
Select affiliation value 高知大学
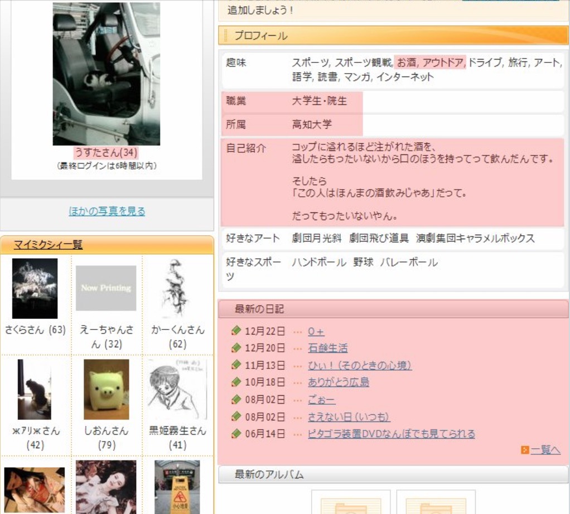click(312, 124)
